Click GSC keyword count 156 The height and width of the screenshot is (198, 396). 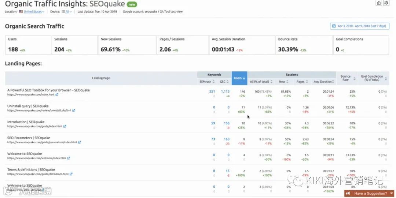tap(227, 123)
